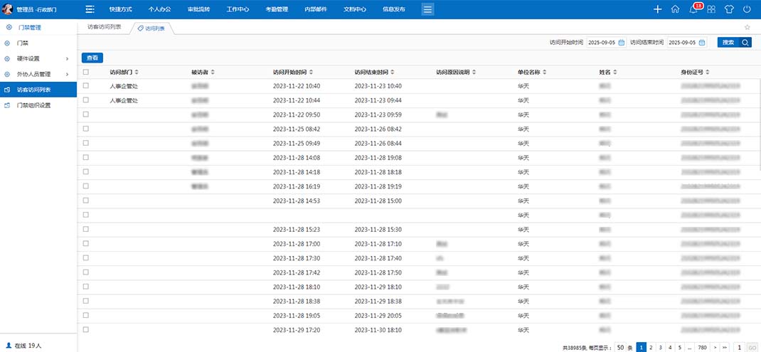Go to page 780 in pagination
761x352 pixels.
tap(702, 347)
